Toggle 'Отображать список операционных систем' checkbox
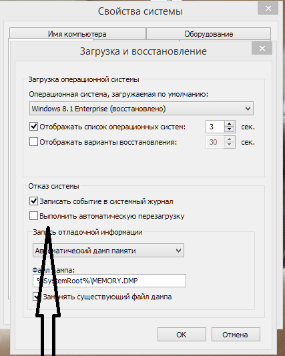Viewport: 285px width, 356px height. click(x=33, y=127)
